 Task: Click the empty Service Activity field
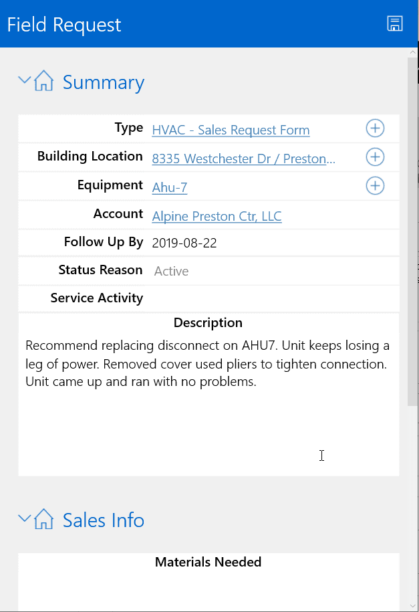[x=267, y=298]
